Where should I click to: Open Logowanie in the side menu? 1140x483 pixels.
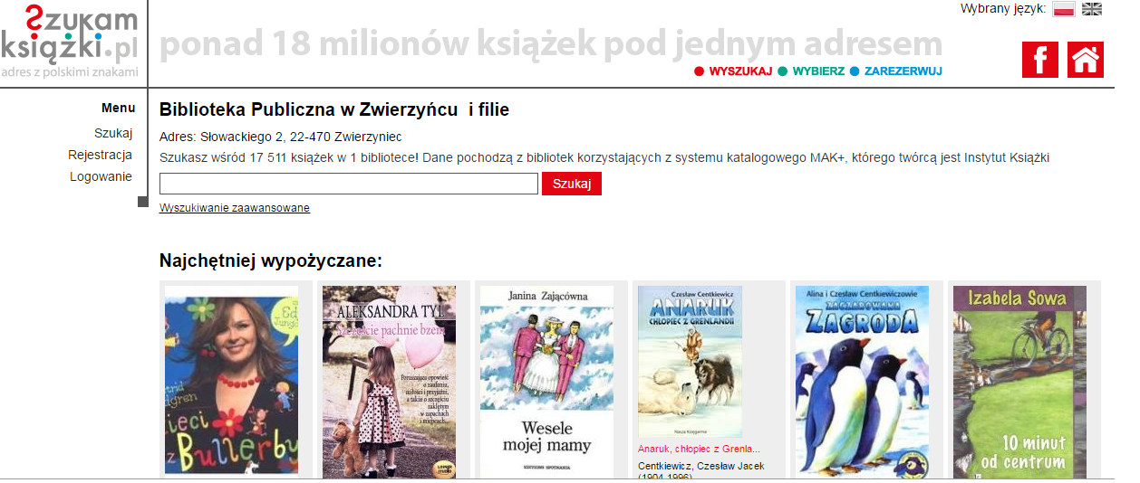(x=101, y=176)
